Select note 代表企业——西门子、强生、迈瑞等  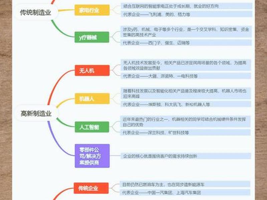pos(186,43)
